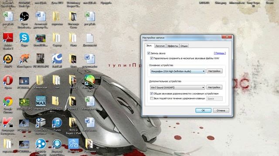Toggle Общая звуковая дорожка checkbox

[x=151, y=94]
